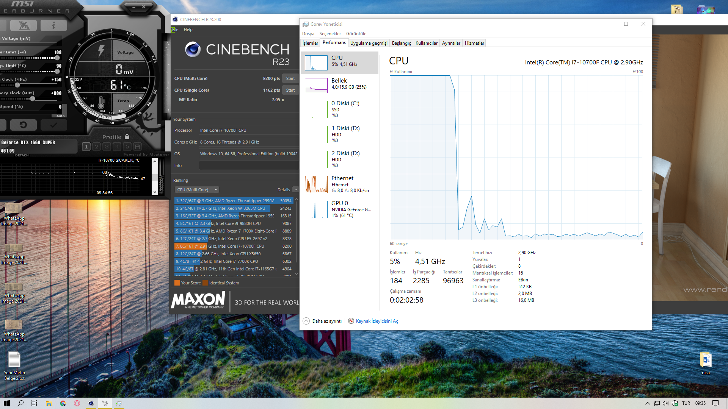Image resolution: width=728 pixels, height=409 pixels.
Task: Select the Intel Core i9-9880H ranking row
Action: click(x=234, y=223)
